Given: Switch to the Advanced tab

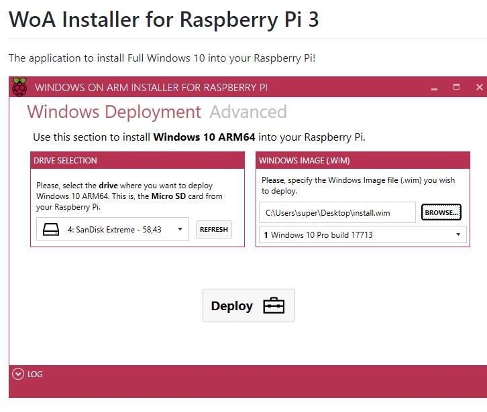Looking at the screenshot, I should pos(248,112).
